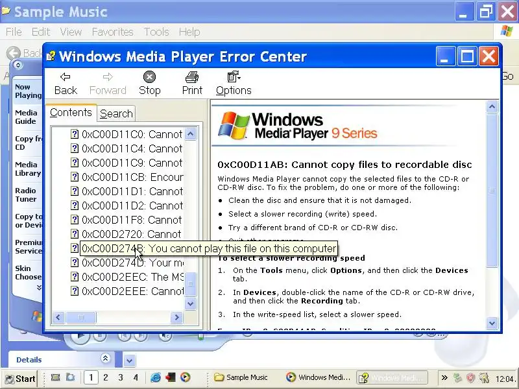The height and width of the screenshot is (389, 519).
Task: Launch Internet Explorer from quick launch
Action: 155,377
